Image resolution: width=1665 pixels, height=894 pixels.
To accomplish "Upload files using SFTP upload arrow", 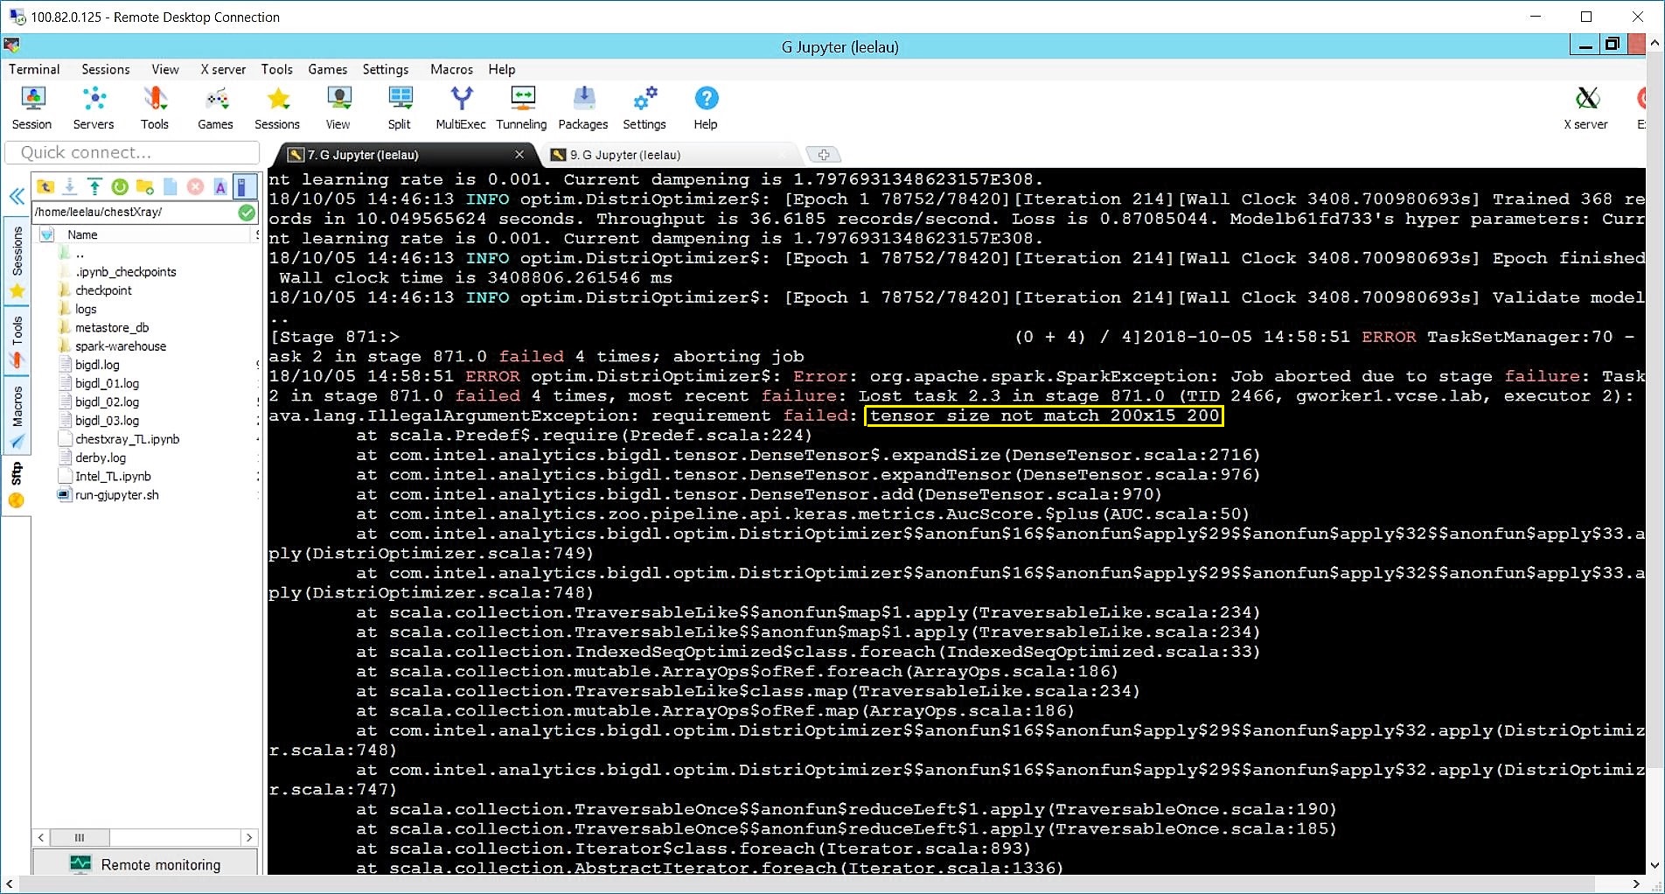I will click(94, 186).
